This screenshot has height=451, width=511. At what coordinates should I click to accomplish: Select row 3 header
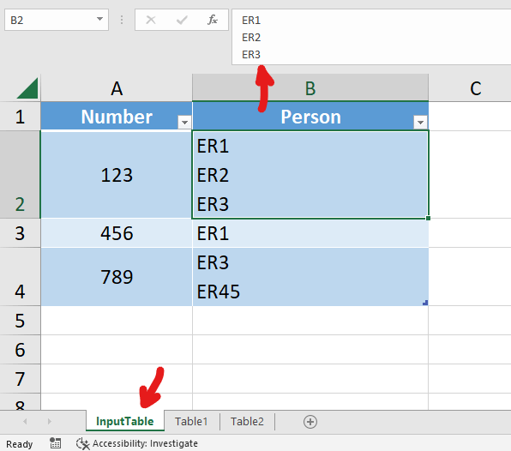click(x=20, y=233)
